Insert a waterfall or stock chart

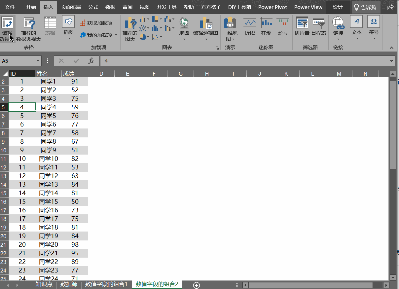169,19
